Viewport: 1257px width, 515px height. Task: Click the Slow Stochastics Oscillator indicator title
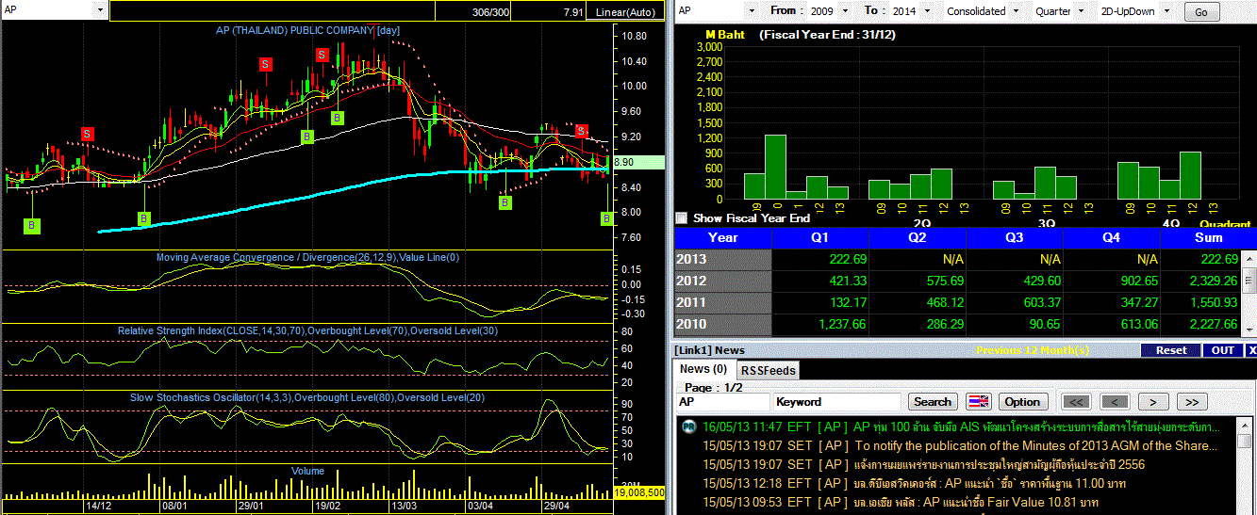click(307, 397)
